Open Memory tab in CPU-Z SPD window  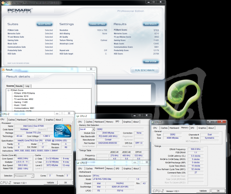(110, 122)
